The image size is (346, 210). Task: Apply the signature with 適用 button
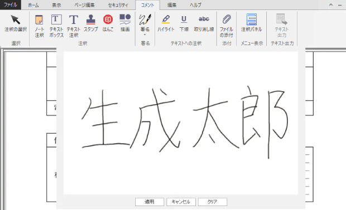tap(150, 202)
